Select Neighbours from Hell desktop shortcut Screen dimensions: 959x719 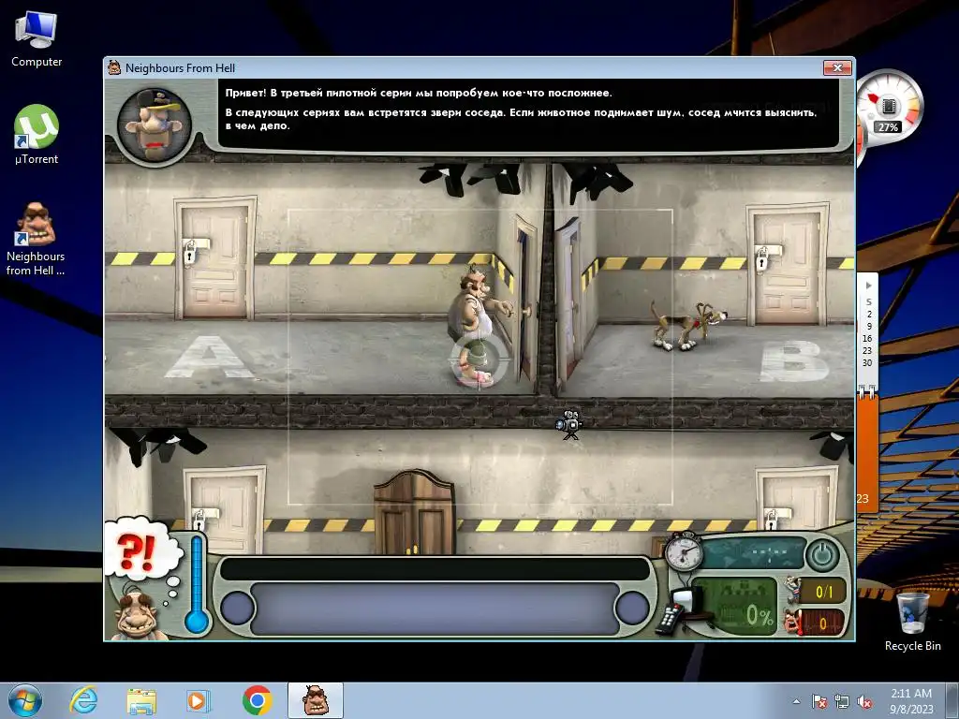[36, 239]
